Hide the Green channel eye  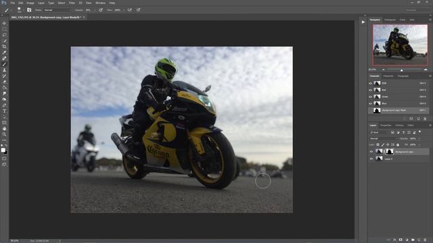(370, 97)
